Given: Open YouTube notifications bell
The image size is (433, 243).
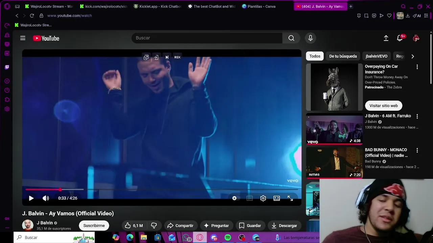Looking at the screenshot, I should pos(400,38).
